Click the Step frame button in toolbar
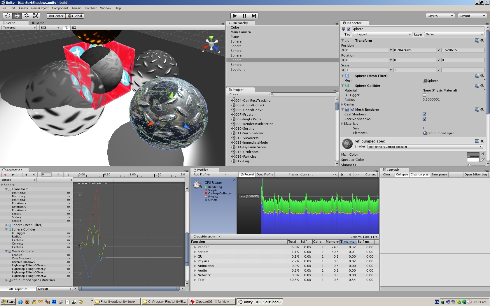Image resolution: width=490 pixels, height=306 pixels. coord(254,16)
